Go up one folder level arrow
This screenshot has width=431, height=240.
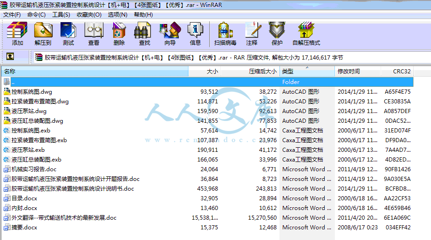[10, 57]
